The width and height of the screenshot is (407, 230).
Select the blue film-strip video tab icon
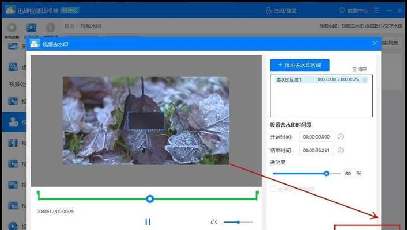click(31, 27)
